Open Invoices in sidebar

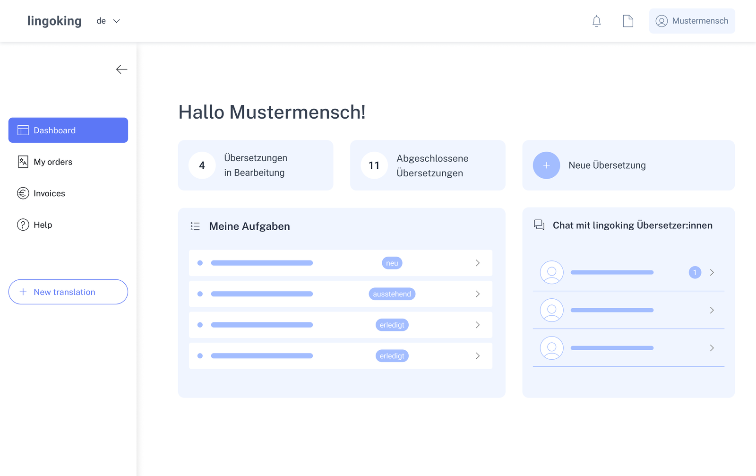(68, 193)
